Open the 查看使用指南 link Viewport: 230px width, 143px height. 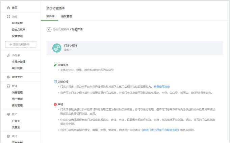(x=162, y=87)
